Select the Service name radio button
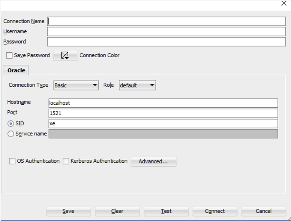This screenshot has width=291, height=221. coord(10,133)
